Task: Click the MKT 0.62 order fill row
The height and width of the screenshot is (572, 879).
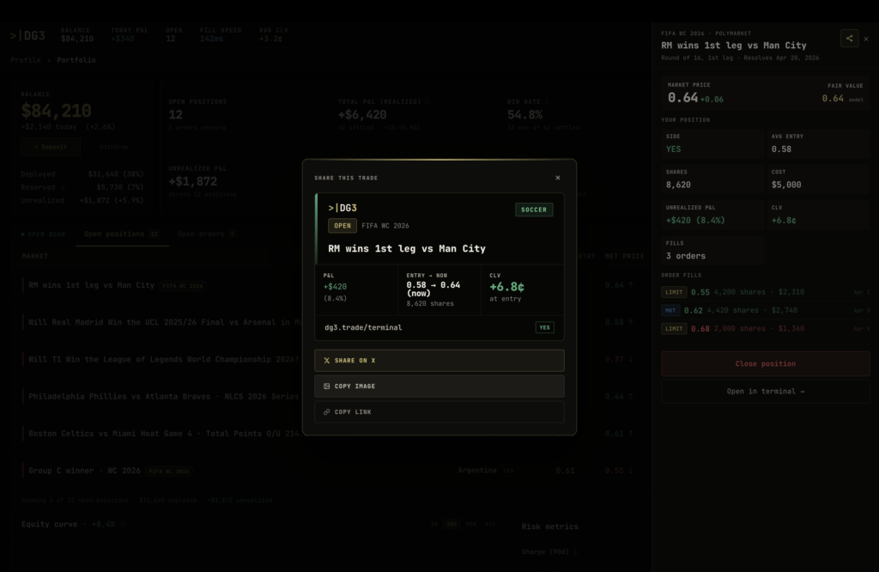Action: (765, 310)
